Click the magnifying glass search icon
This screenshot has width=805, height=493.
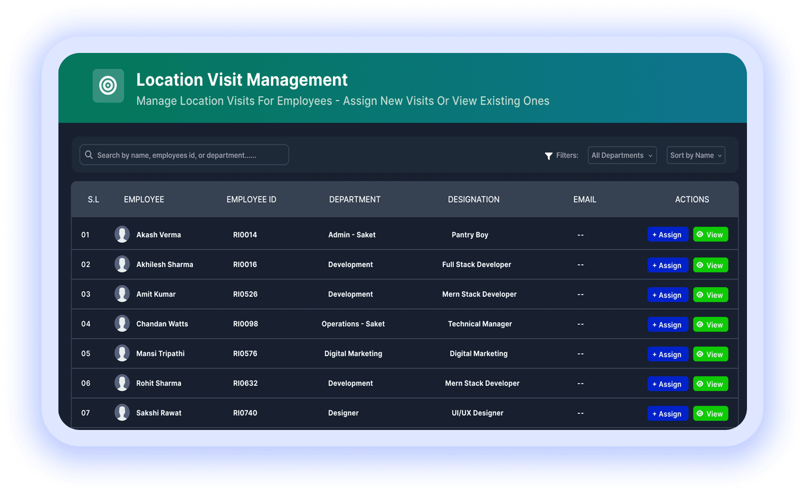point(89,155)
